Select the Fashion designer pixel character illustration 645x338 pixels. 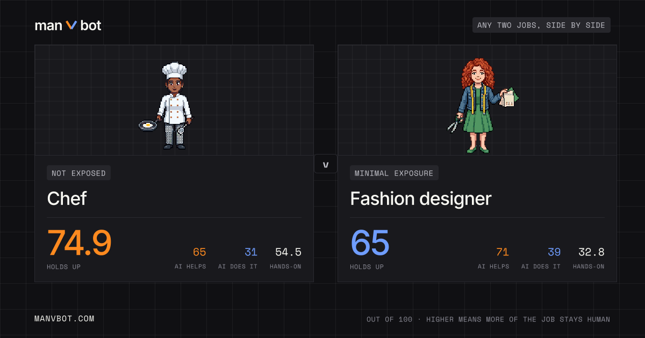(482, 106)
